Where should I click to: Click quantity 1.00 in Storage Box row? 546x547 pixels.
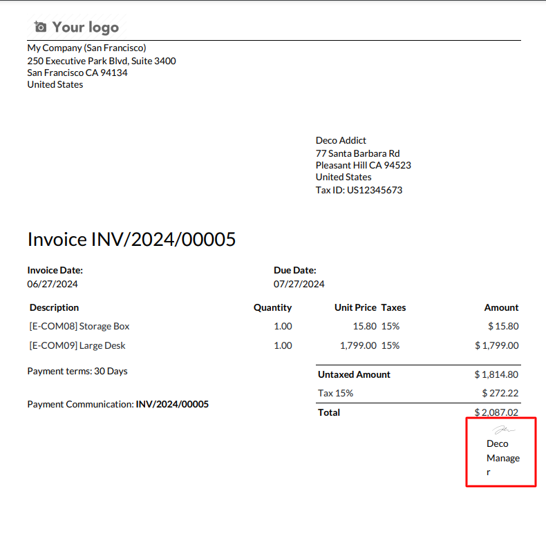tap(283, 326)
